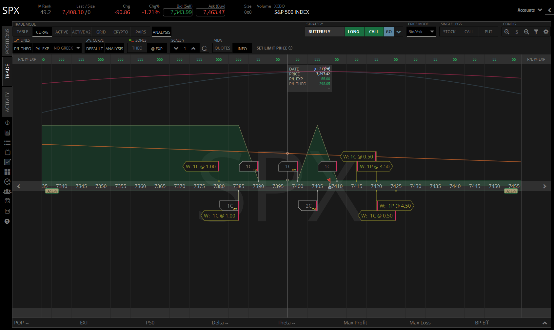Click the BUTTERFLY strategy button
This screenshot has height=330, width=554.
click(x=325, y=32)
